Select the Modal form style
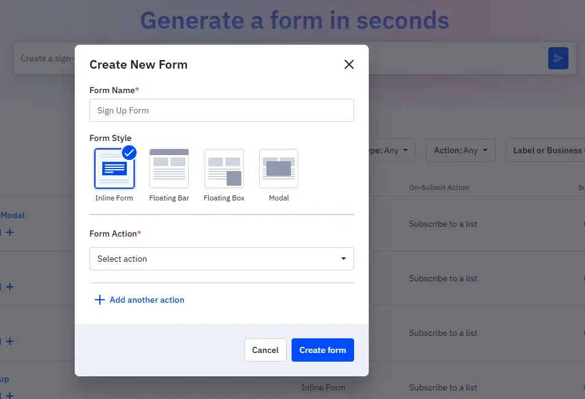Viewport: 585px width, 399px height. pyautogui.click(x=279, y=167)
